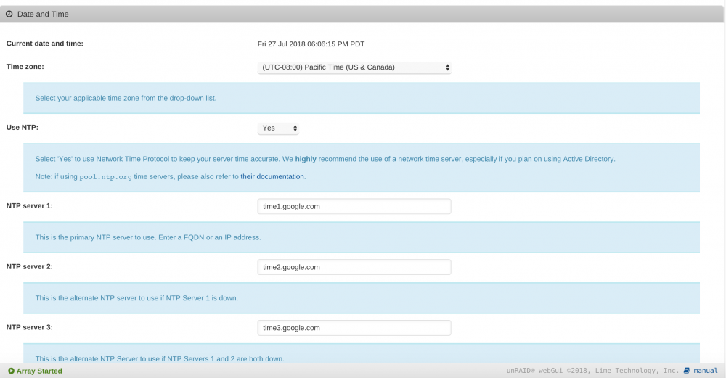Click the book icon next to manual
726x378 pixels.
pos(687,371)
